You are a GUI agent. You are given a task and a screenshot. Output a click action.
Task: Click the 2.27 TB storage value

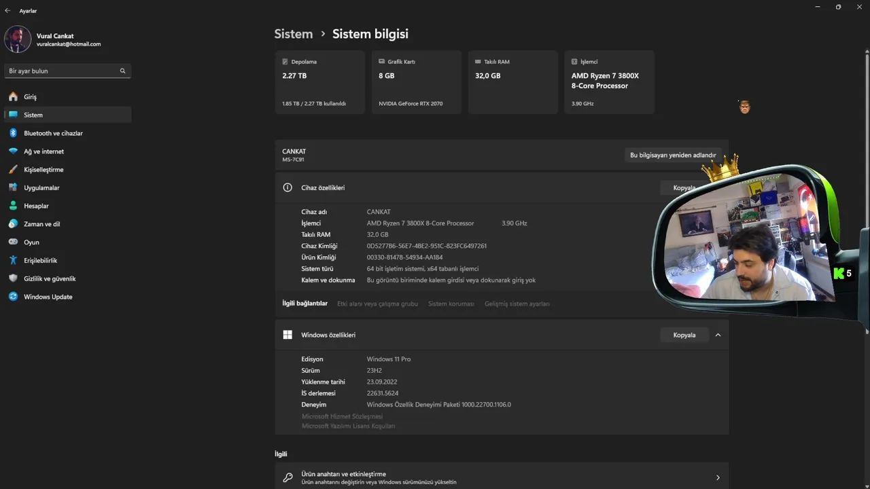coord(294,76)
